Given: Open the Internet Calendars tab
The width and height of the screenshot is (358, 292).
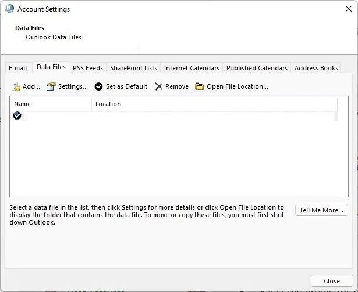Looking at the screenshot, I should tap(192, 68).
